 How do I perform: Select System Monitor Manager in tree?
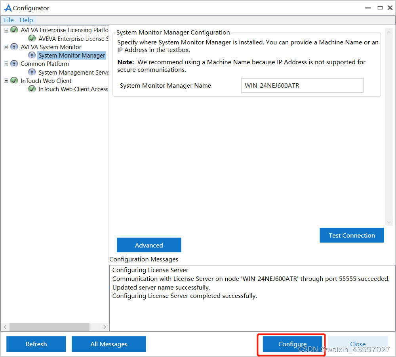[x=72, y=56]
